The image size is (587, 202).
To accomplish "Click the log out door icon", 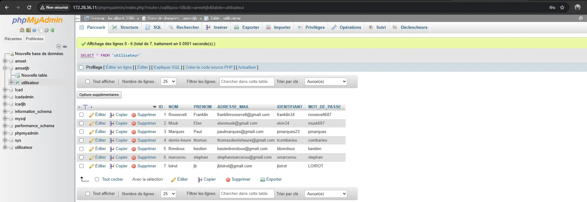I will click(x=28, y=30).
